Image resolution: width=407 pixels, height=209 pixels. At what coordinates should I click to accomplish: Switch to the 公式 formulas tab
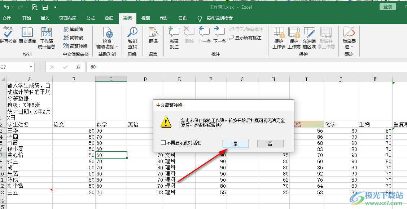pyautogui.click(x=91, y=18)
